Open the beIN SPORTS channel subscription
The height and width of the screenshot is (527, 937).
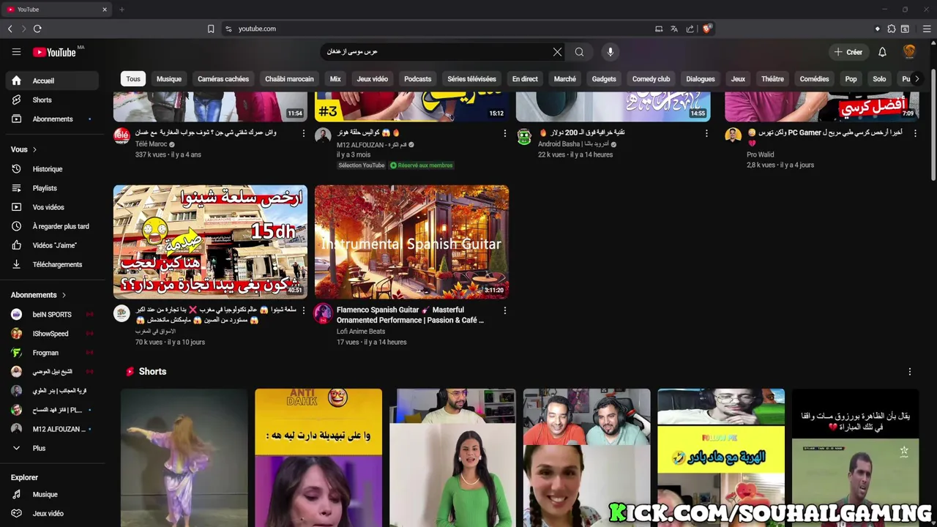tap(51, 314)
